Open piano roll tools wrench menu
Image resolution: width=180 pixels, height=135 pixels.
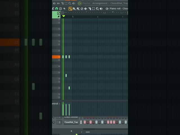click(x=53, y=9)
